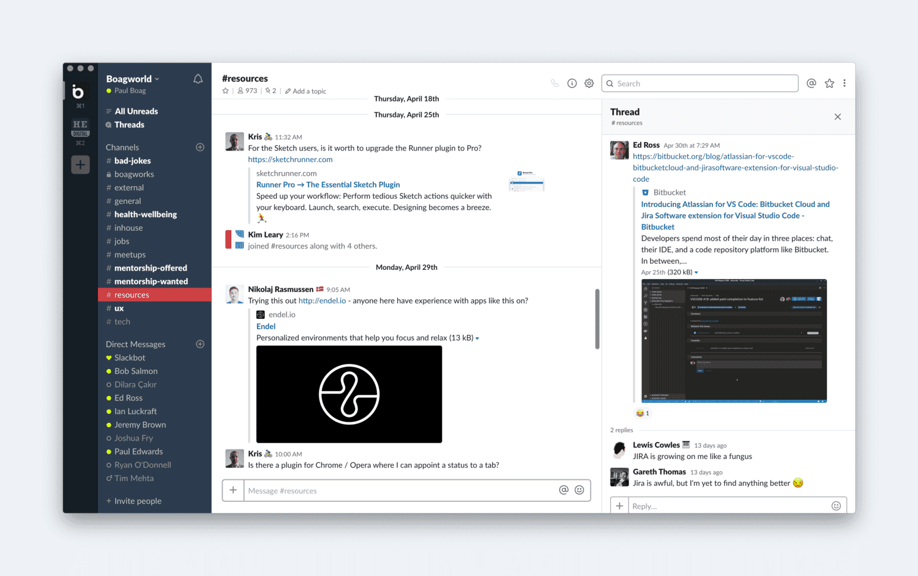Open channel settings gear
918x576 pixels.
click(x=589, y=83)
